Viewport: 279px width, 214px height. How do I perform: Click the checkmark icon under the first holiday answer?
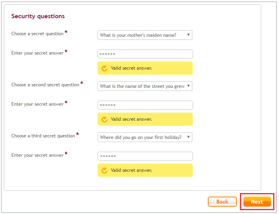[x=104, y=170]
